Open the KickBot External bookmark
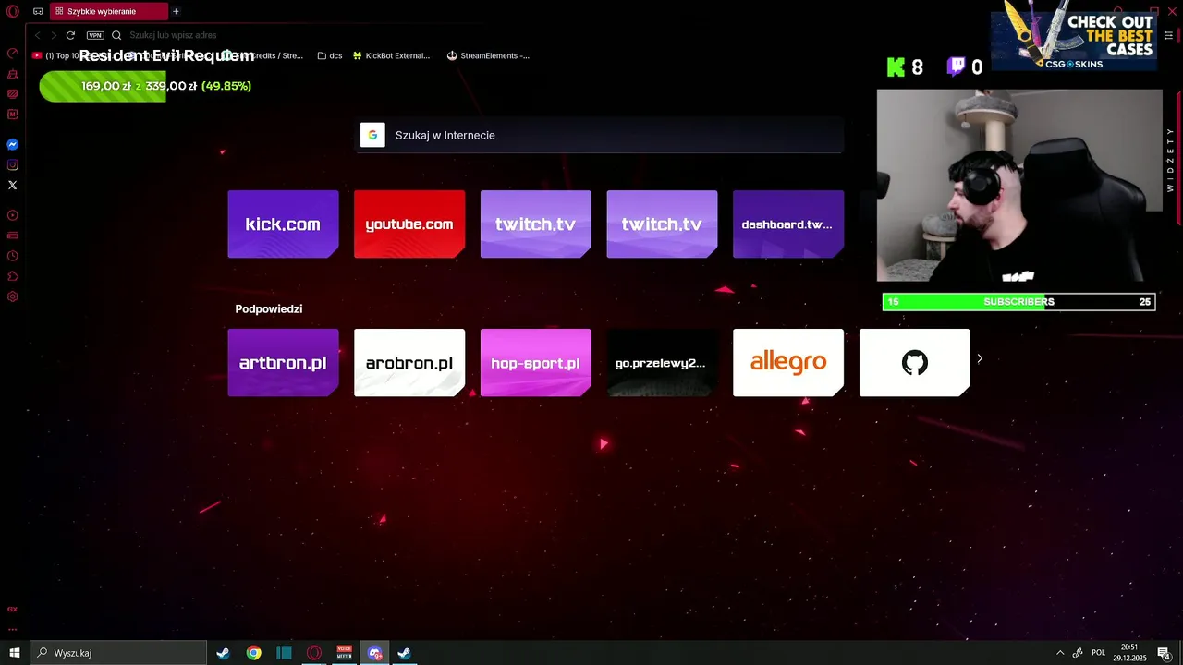This screenshot has width=1183, height=665. coord(391,55)
